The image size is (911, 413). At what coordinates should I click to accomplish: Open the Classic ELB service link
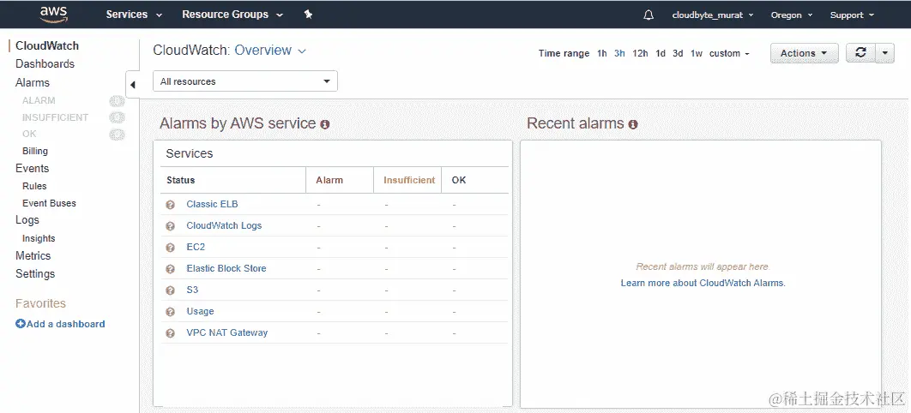212,204
